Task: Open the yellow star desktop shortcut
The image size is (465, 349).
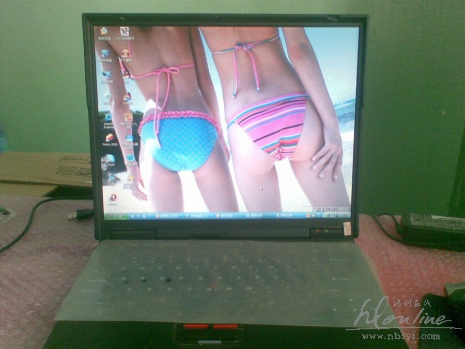Action: pyautogui.click(x=131, y=178)
